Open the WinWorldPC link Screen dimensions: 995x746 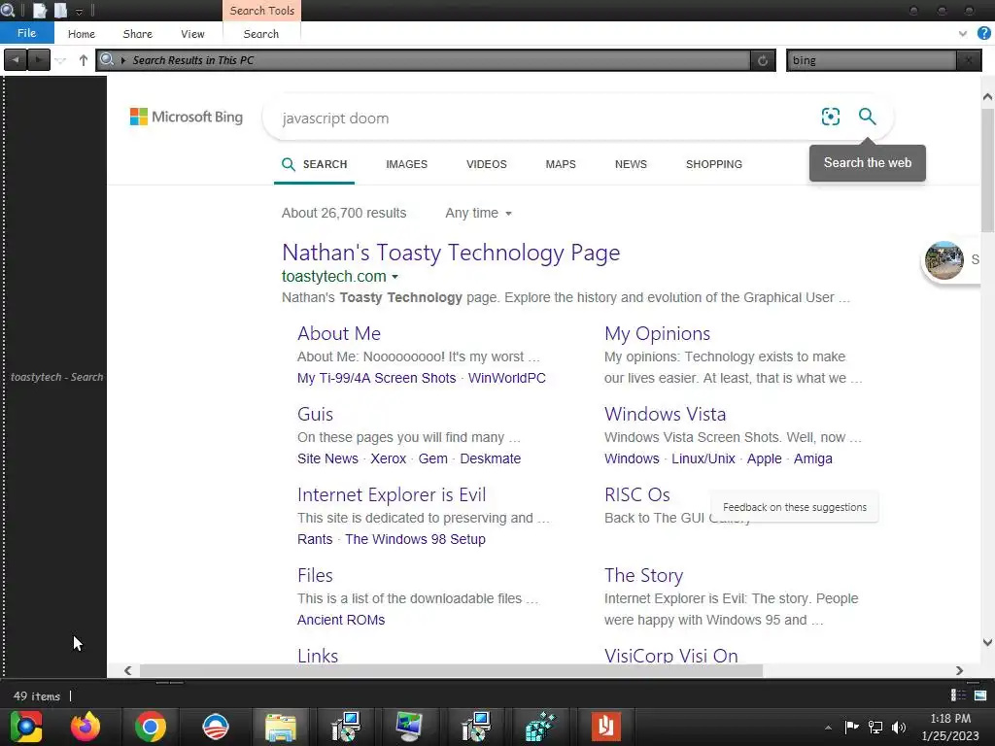[506, 378]
